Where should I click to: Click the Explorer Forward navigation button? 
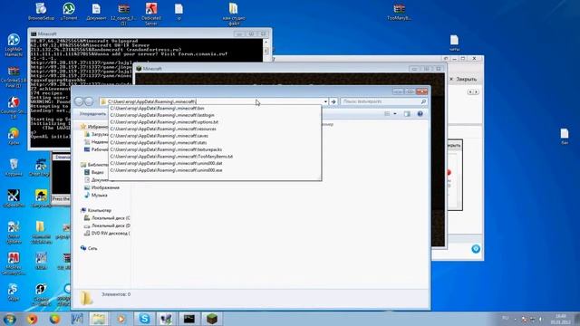[89, 101]
